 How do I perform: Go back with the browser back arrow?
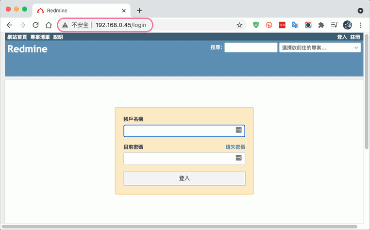click(x=9, y=25)
